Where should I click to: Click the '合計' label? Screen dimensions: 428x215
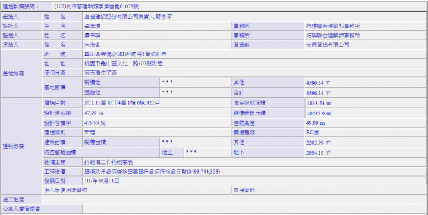tap(238, 92)
